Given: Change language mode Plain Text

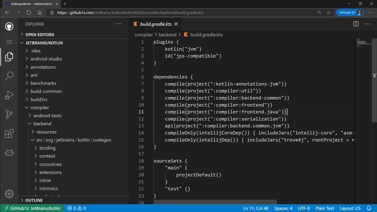Looking at the screenshot, I should pyautogui.click(x=325, y=208).
